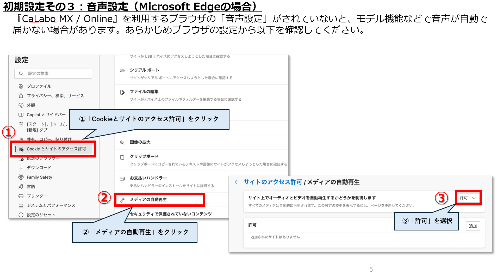Click the back arrow next to サイトのアクセス許可
497x280 pixels.
point(237,182)
